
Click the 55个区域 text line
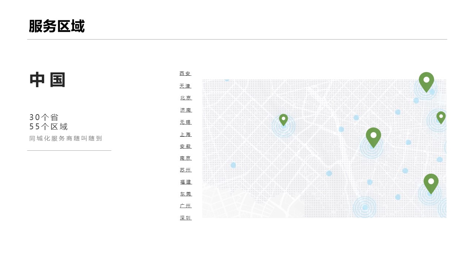[49, 127]
